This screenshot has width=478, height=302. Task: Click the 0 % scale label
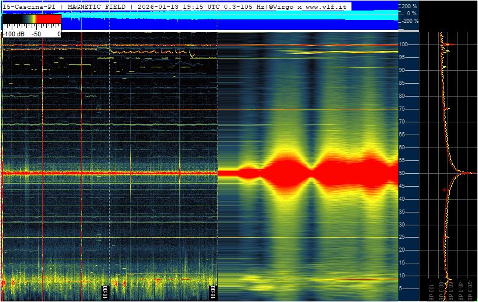(x=412, y=13)
